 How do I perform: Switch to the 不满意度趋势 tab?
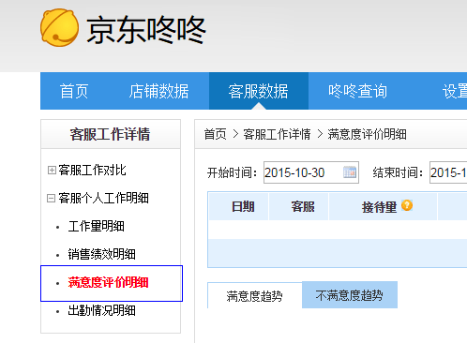click(350, 295)
